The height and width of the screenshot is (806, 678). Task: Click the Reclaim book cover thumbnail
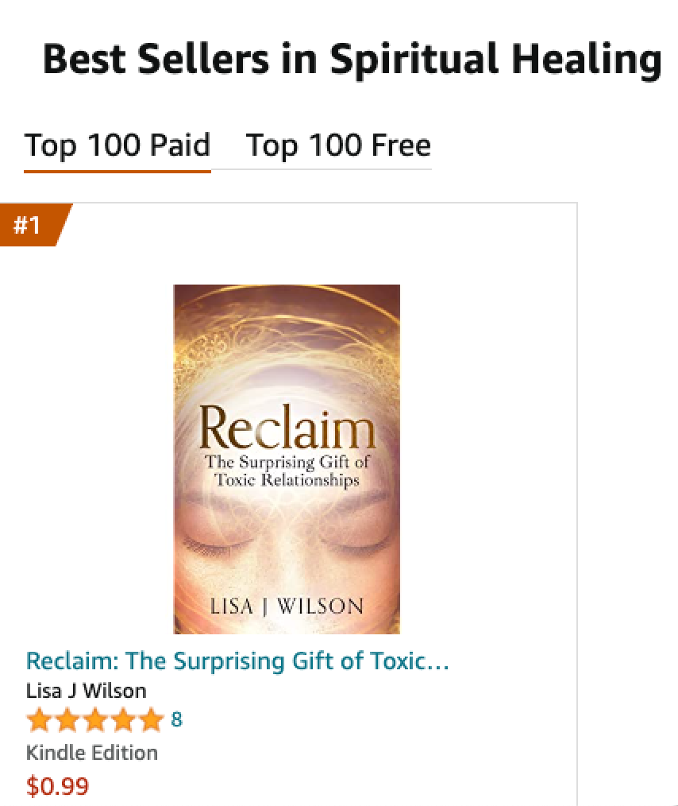pyautogui.click(x=287, y=459)
